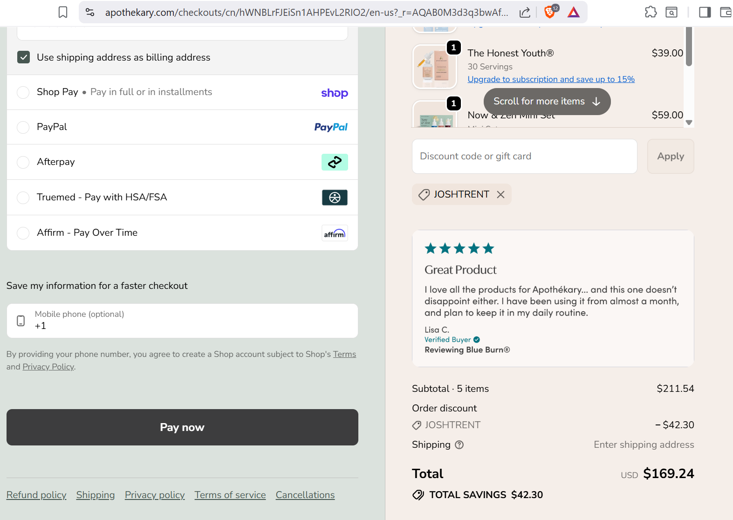
Task: Bookmark this page with the bookmark icon
Action: (x=63, y=12)
